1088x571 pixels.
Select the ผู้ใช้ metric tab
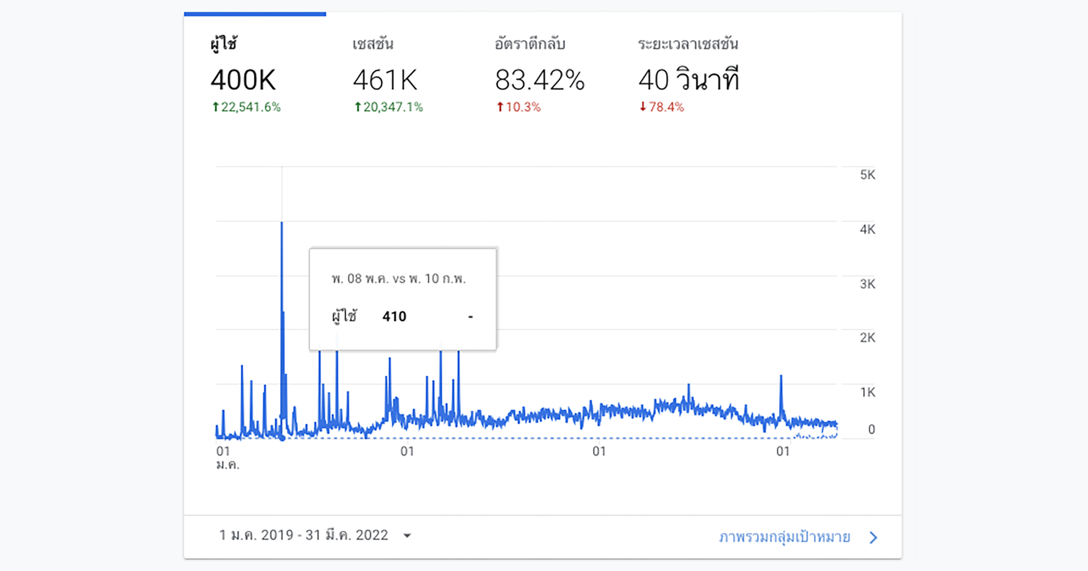pyautogui.click(x=224, y=44)
